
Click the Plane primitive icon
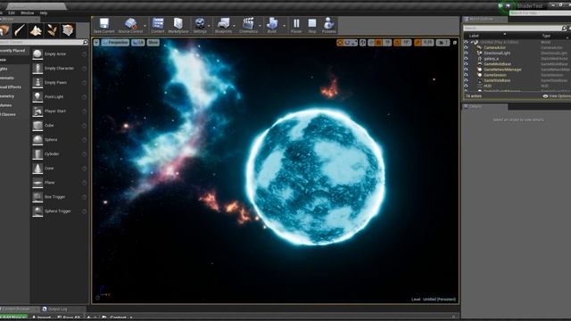37,183
